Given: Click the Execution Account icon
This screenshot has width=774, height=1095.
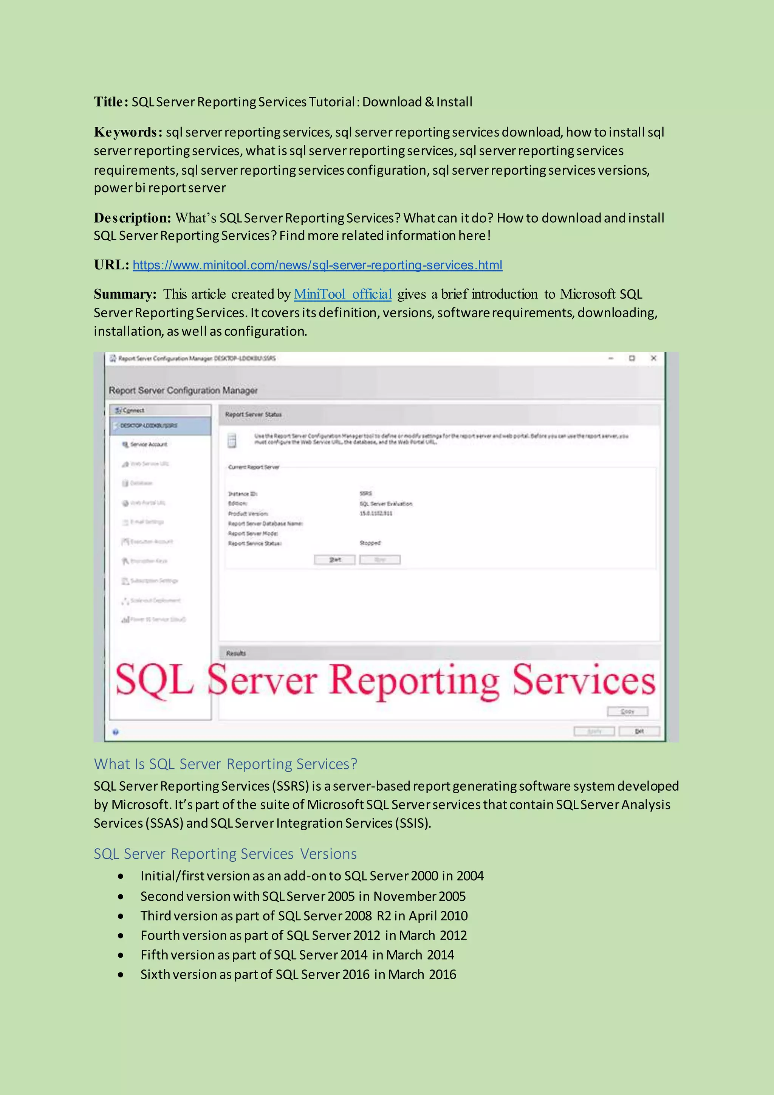Looking at the screenshot, I should pyautogui.click(x=125, y=542).
